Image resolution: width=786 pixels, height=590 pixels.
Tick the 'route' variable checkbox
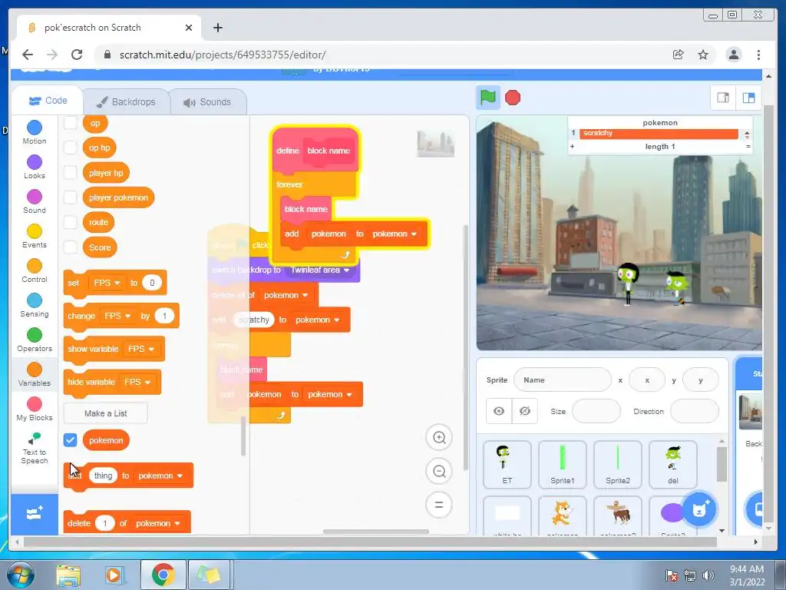(70, 222)
